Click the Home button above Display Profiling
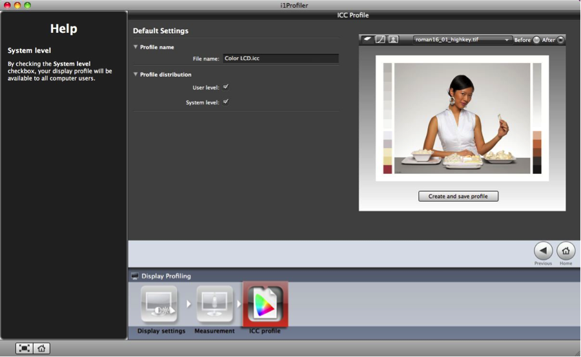Image resolution: width=581 pixels, height=357 pixels. (x=566, y=251)
